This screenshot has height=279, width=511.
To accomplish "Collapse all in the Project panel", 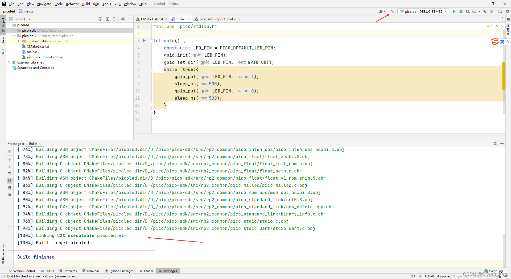I will point(114,19).
